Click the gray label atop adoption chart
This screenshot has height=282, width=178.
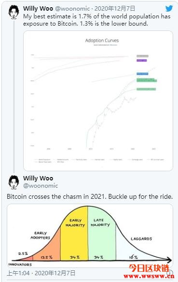[x=142, y=56]
